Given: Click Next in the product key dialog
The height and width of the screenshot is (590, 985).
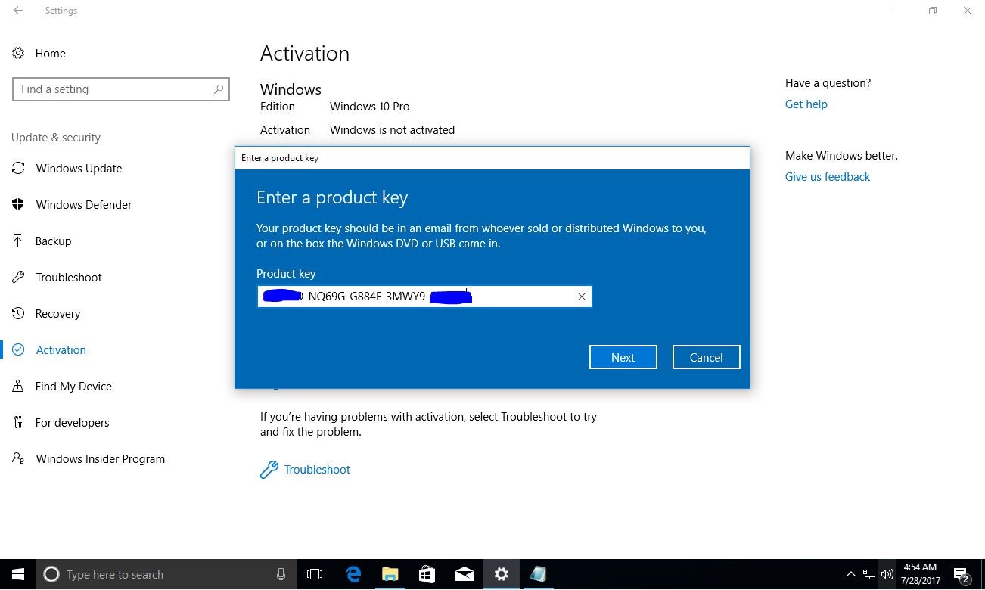Looking at the screenshot, I should (x=623, y=357).
